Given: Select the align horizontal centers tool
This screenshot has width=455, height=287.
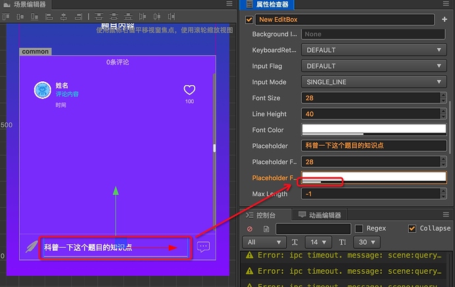Looking at the screenshot, I should (x=63, y=16).
